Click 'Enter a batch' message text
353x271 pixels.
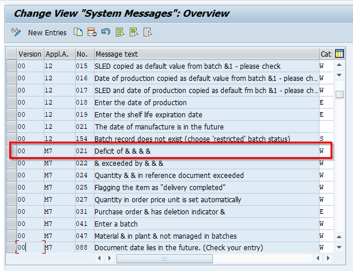tap(116, 224)
